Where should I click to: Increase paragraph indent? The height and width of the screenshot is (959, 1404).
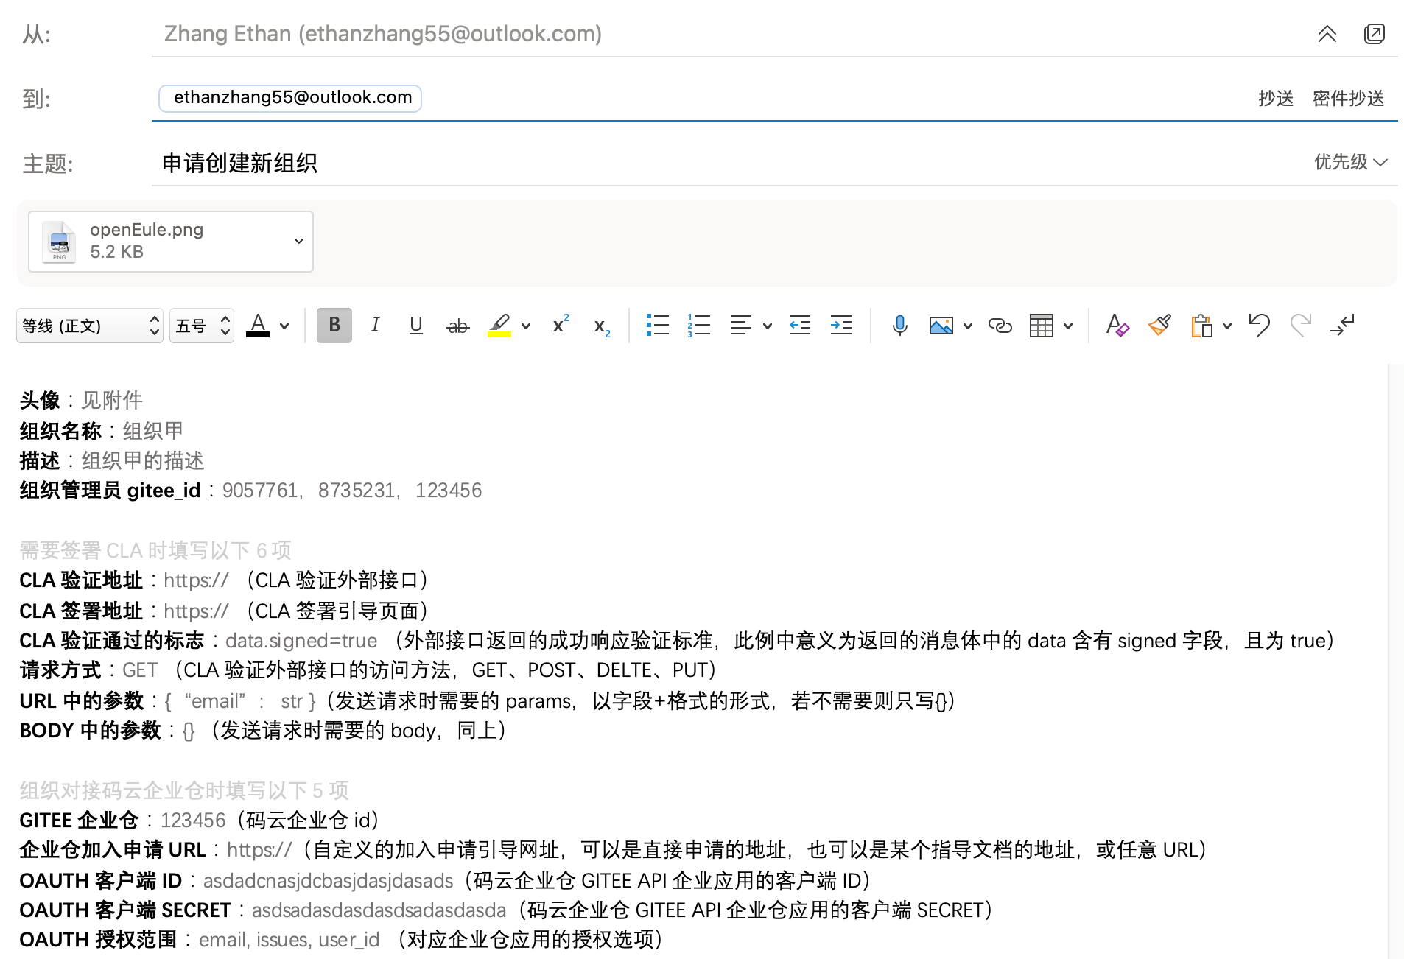pyautogui.click(x=840, y=325)
